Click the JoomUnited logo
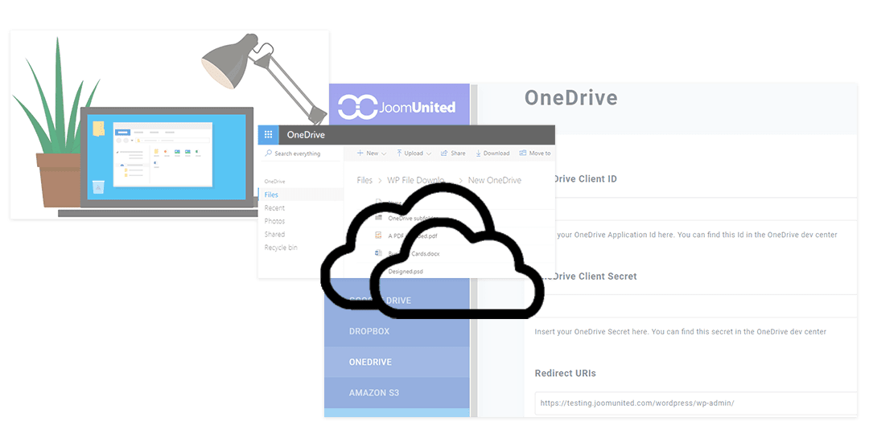This screenshot has height=434, width=869. click(397, 107)
